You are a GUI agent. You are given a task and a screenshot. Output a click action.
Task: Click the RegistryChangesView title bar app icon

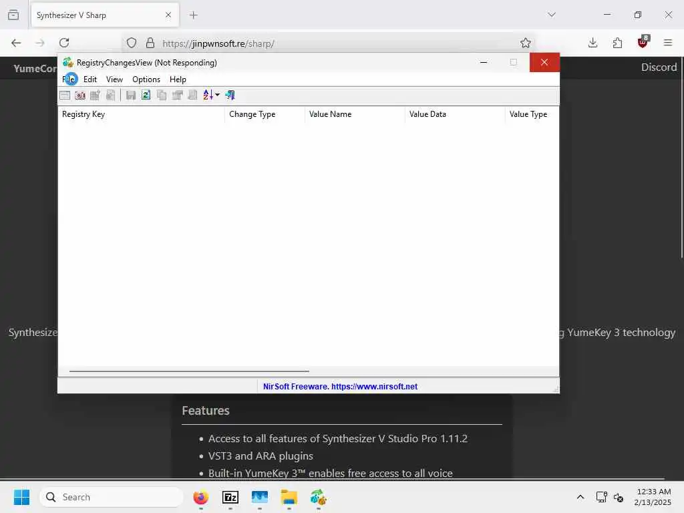coord(67,62)
